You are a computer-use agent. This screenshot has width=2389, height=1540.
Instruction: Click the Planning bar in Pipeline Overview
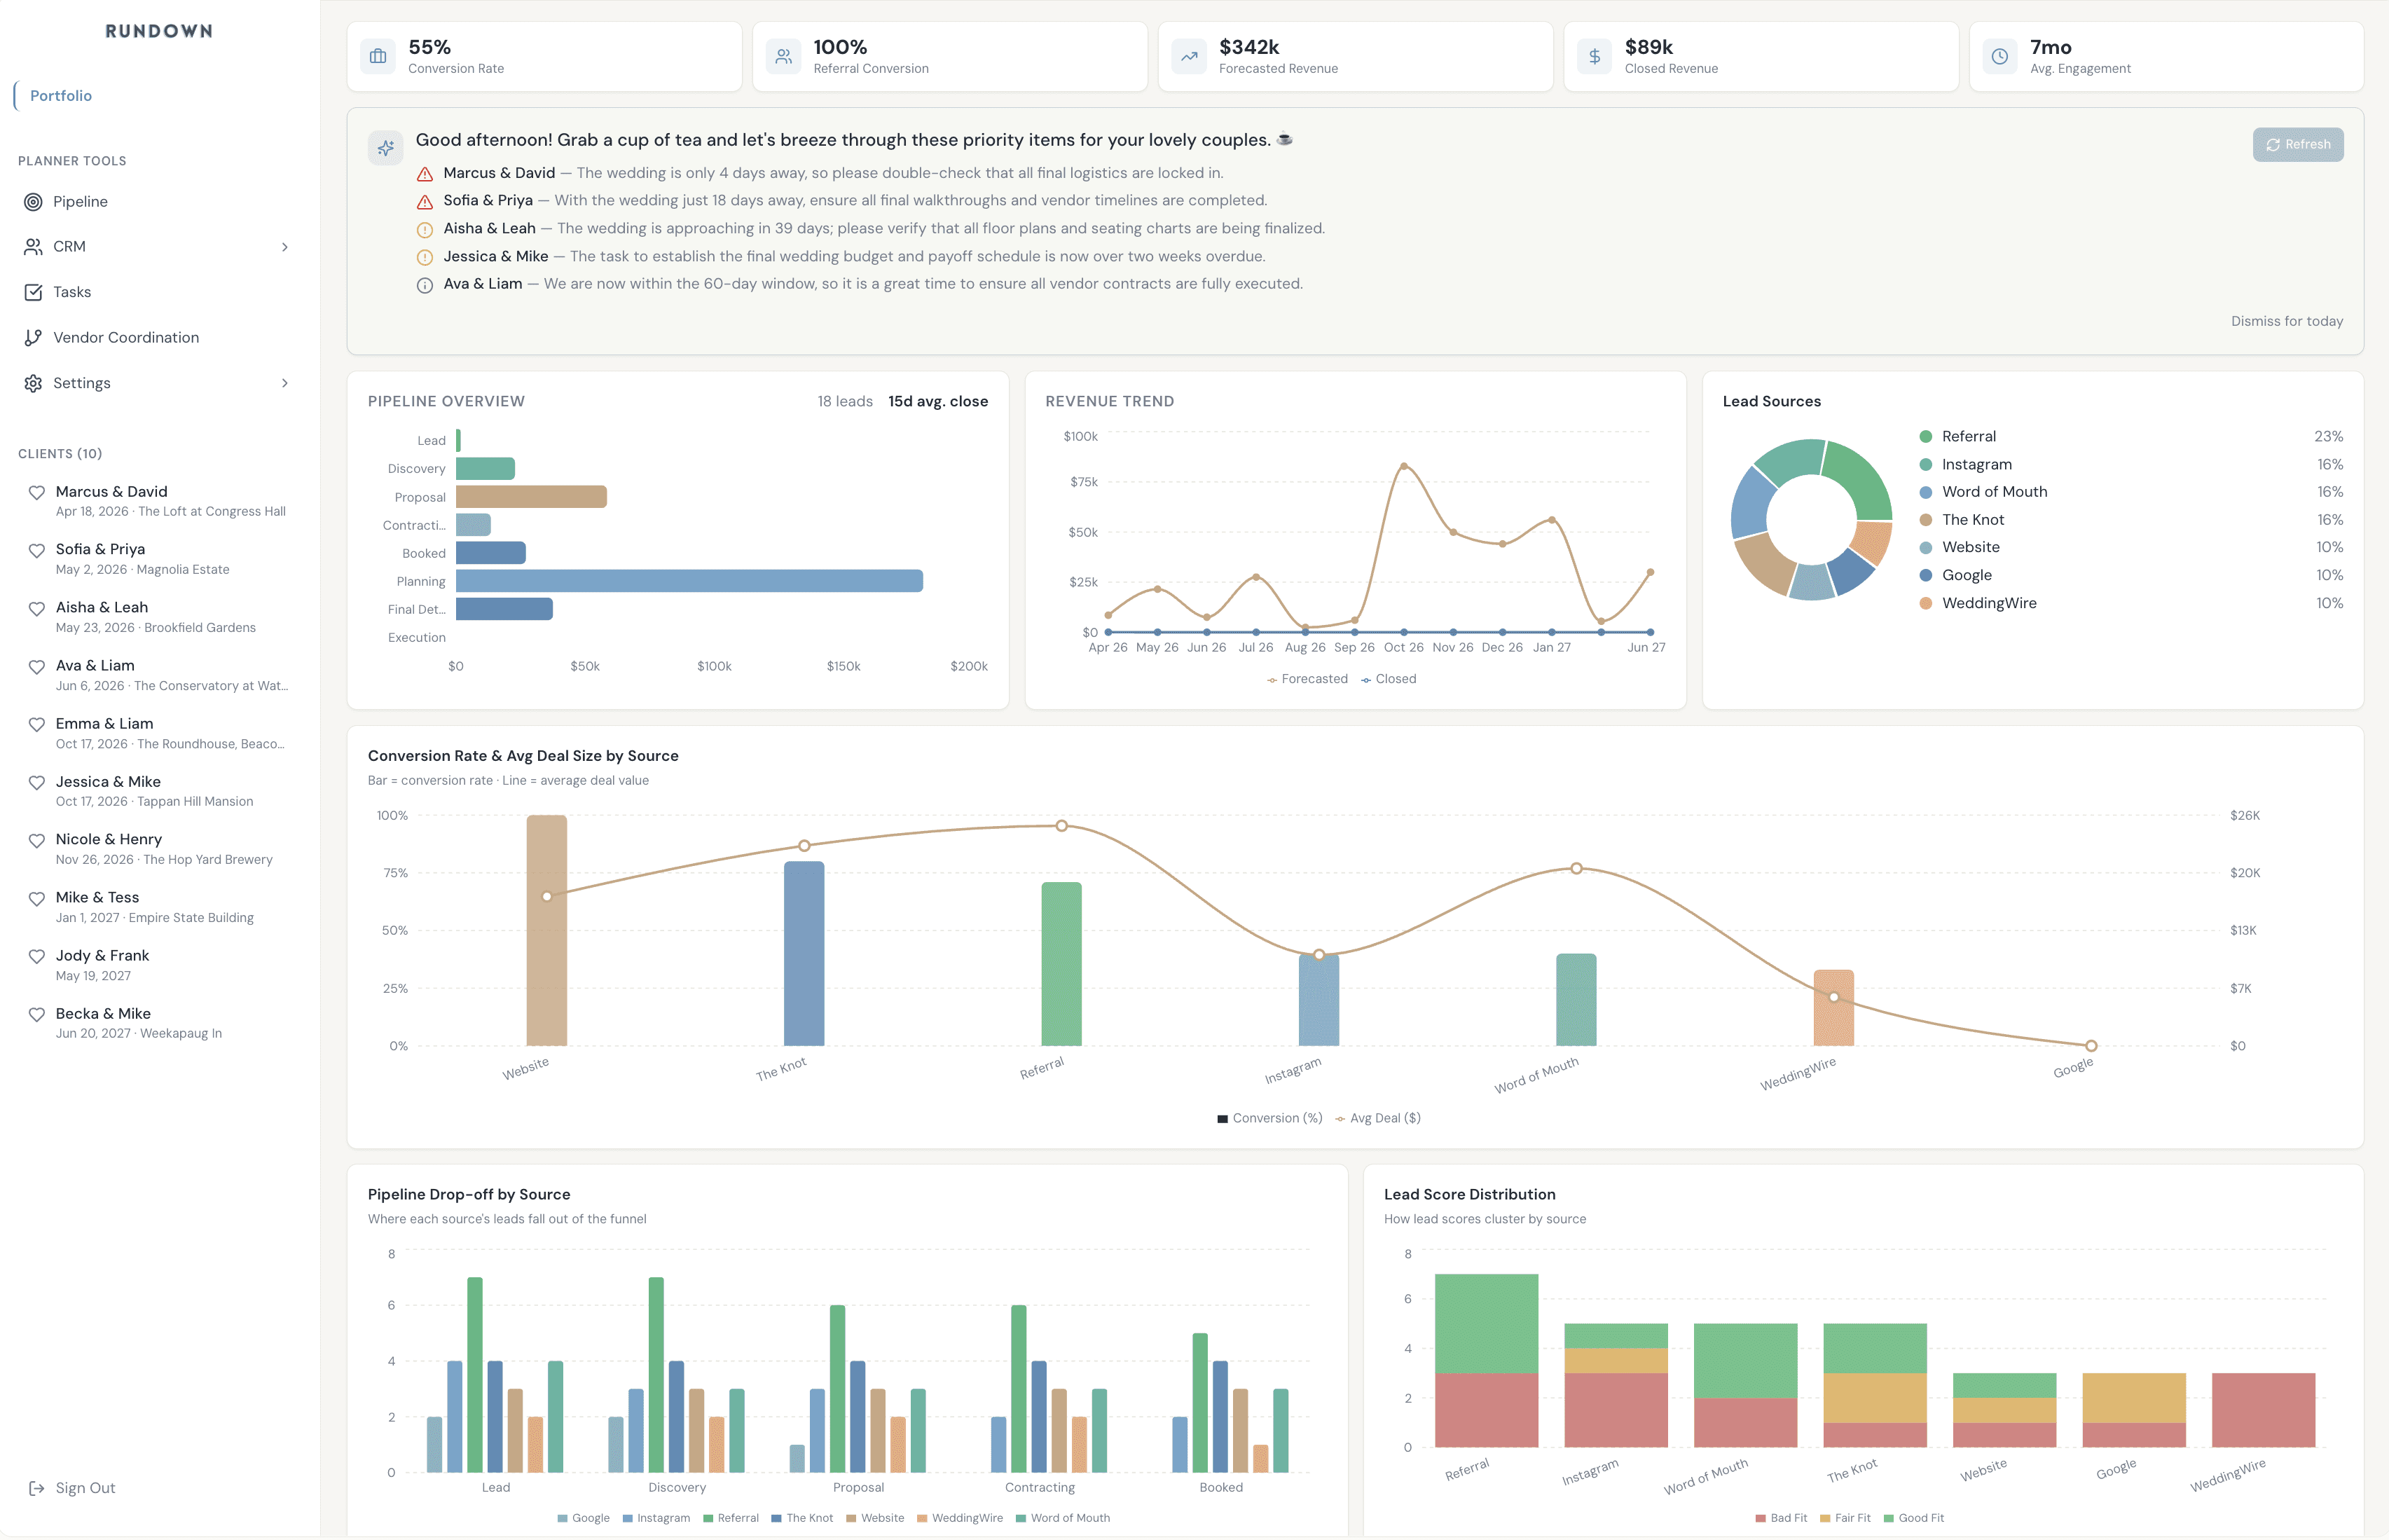coord(689,581)
